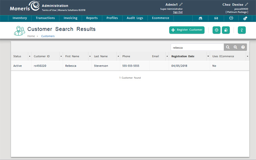Viewport: 256px width, 160px height.
Task: Open the Reports menu
Action: pos(92,18)
